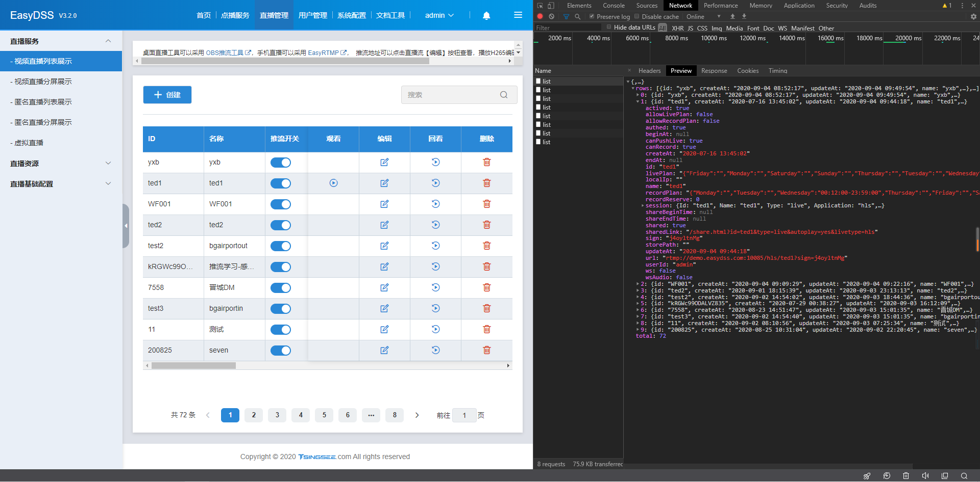Switch to the Response tab

click(x=714, y=71)
